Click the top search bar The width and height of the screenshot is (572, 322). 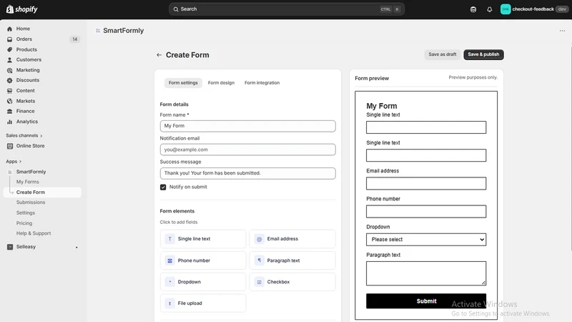click(x=287, y=9)
